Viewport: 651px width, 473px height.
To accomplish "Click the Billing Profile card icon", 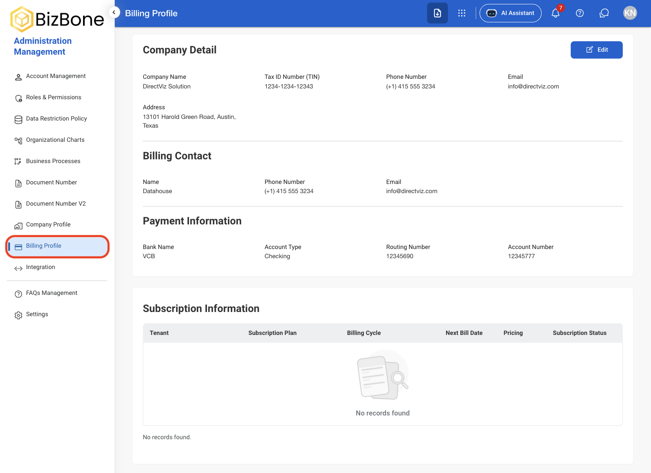I will [18, 247].
